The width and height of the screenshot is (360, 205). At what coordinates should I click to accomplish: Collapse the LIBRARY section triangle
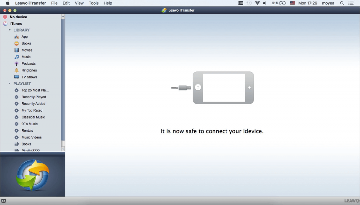click(x=9, y=30)
